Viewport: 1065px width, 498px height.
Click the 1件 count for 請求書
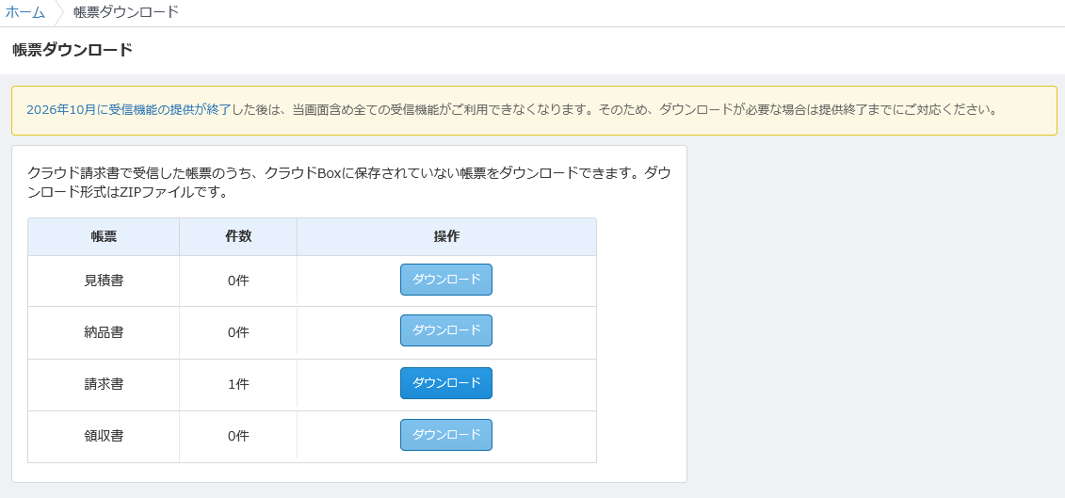[238, 384]
